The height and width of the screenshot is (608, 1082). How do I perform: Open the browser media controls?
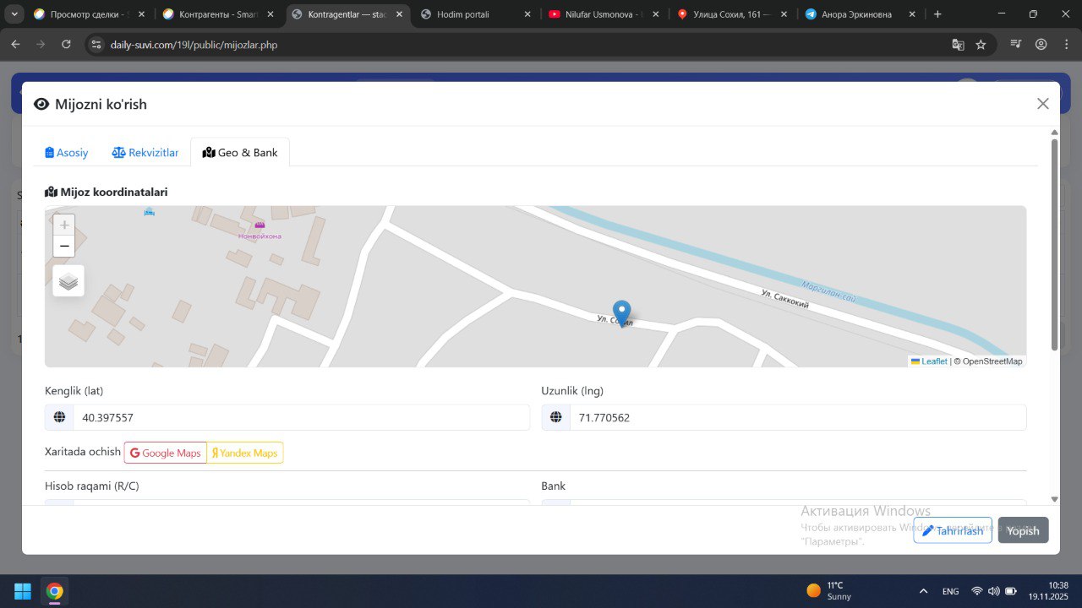[x=1016, y=45]
